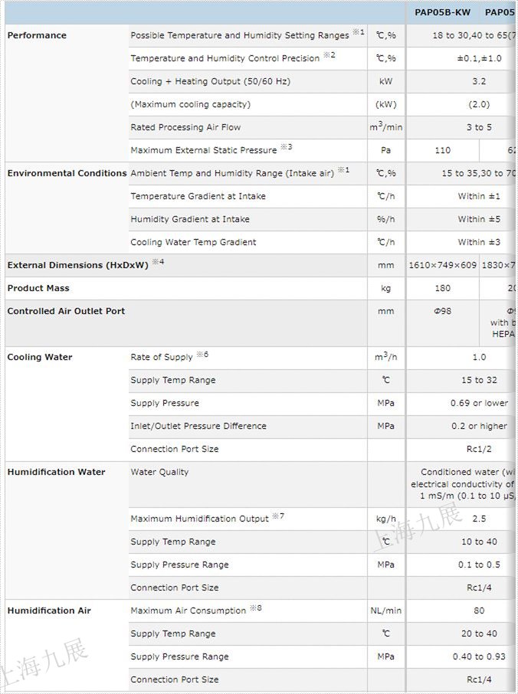Click the Humidification Water section label
518x694 pixels.
pos(56,472)
